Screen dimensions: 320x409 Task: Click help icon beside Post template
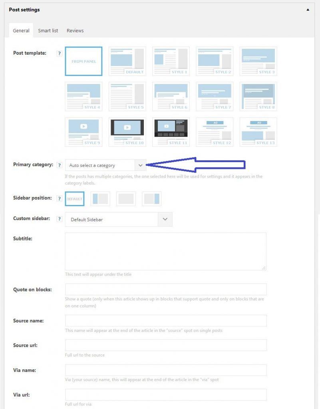[60, 53]
